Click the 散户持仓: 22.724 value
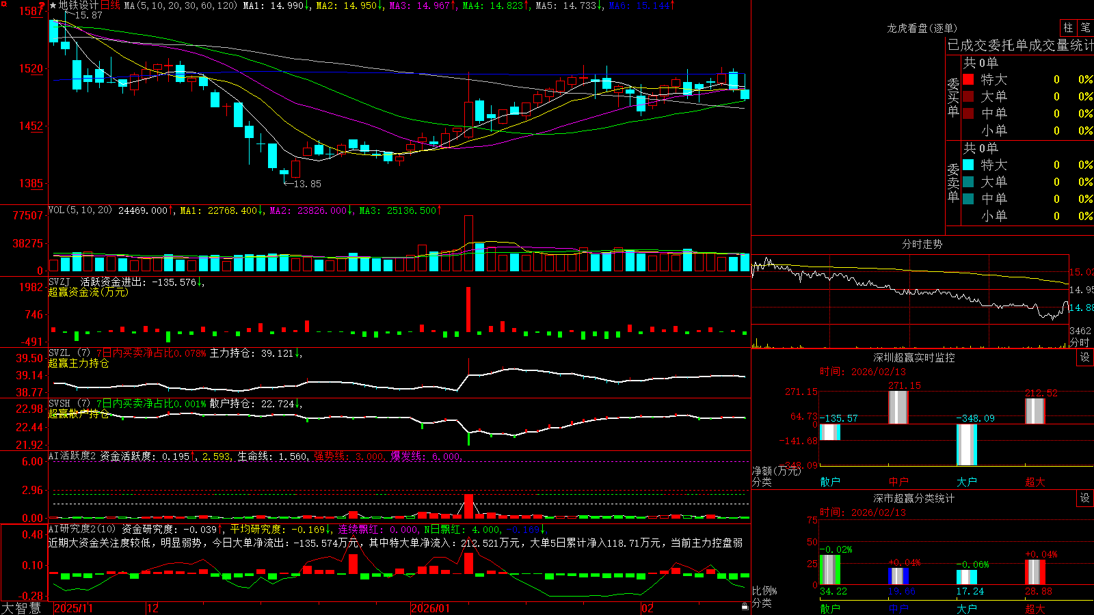This screenshot has height=615, width=1094. (256, 404)
